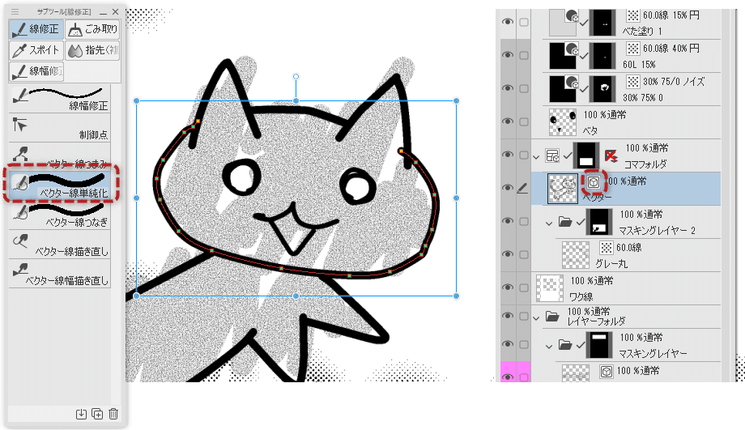Click the top-left corner transform handle
The width and height of the screenshot is (745, 430).
click(137, 100)
